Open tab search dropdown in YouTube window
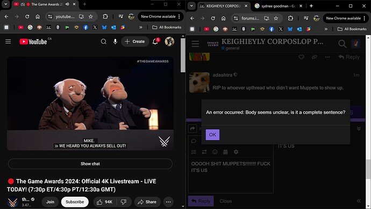The height and width of the screenshot is (209, 371). pos(6,4)
